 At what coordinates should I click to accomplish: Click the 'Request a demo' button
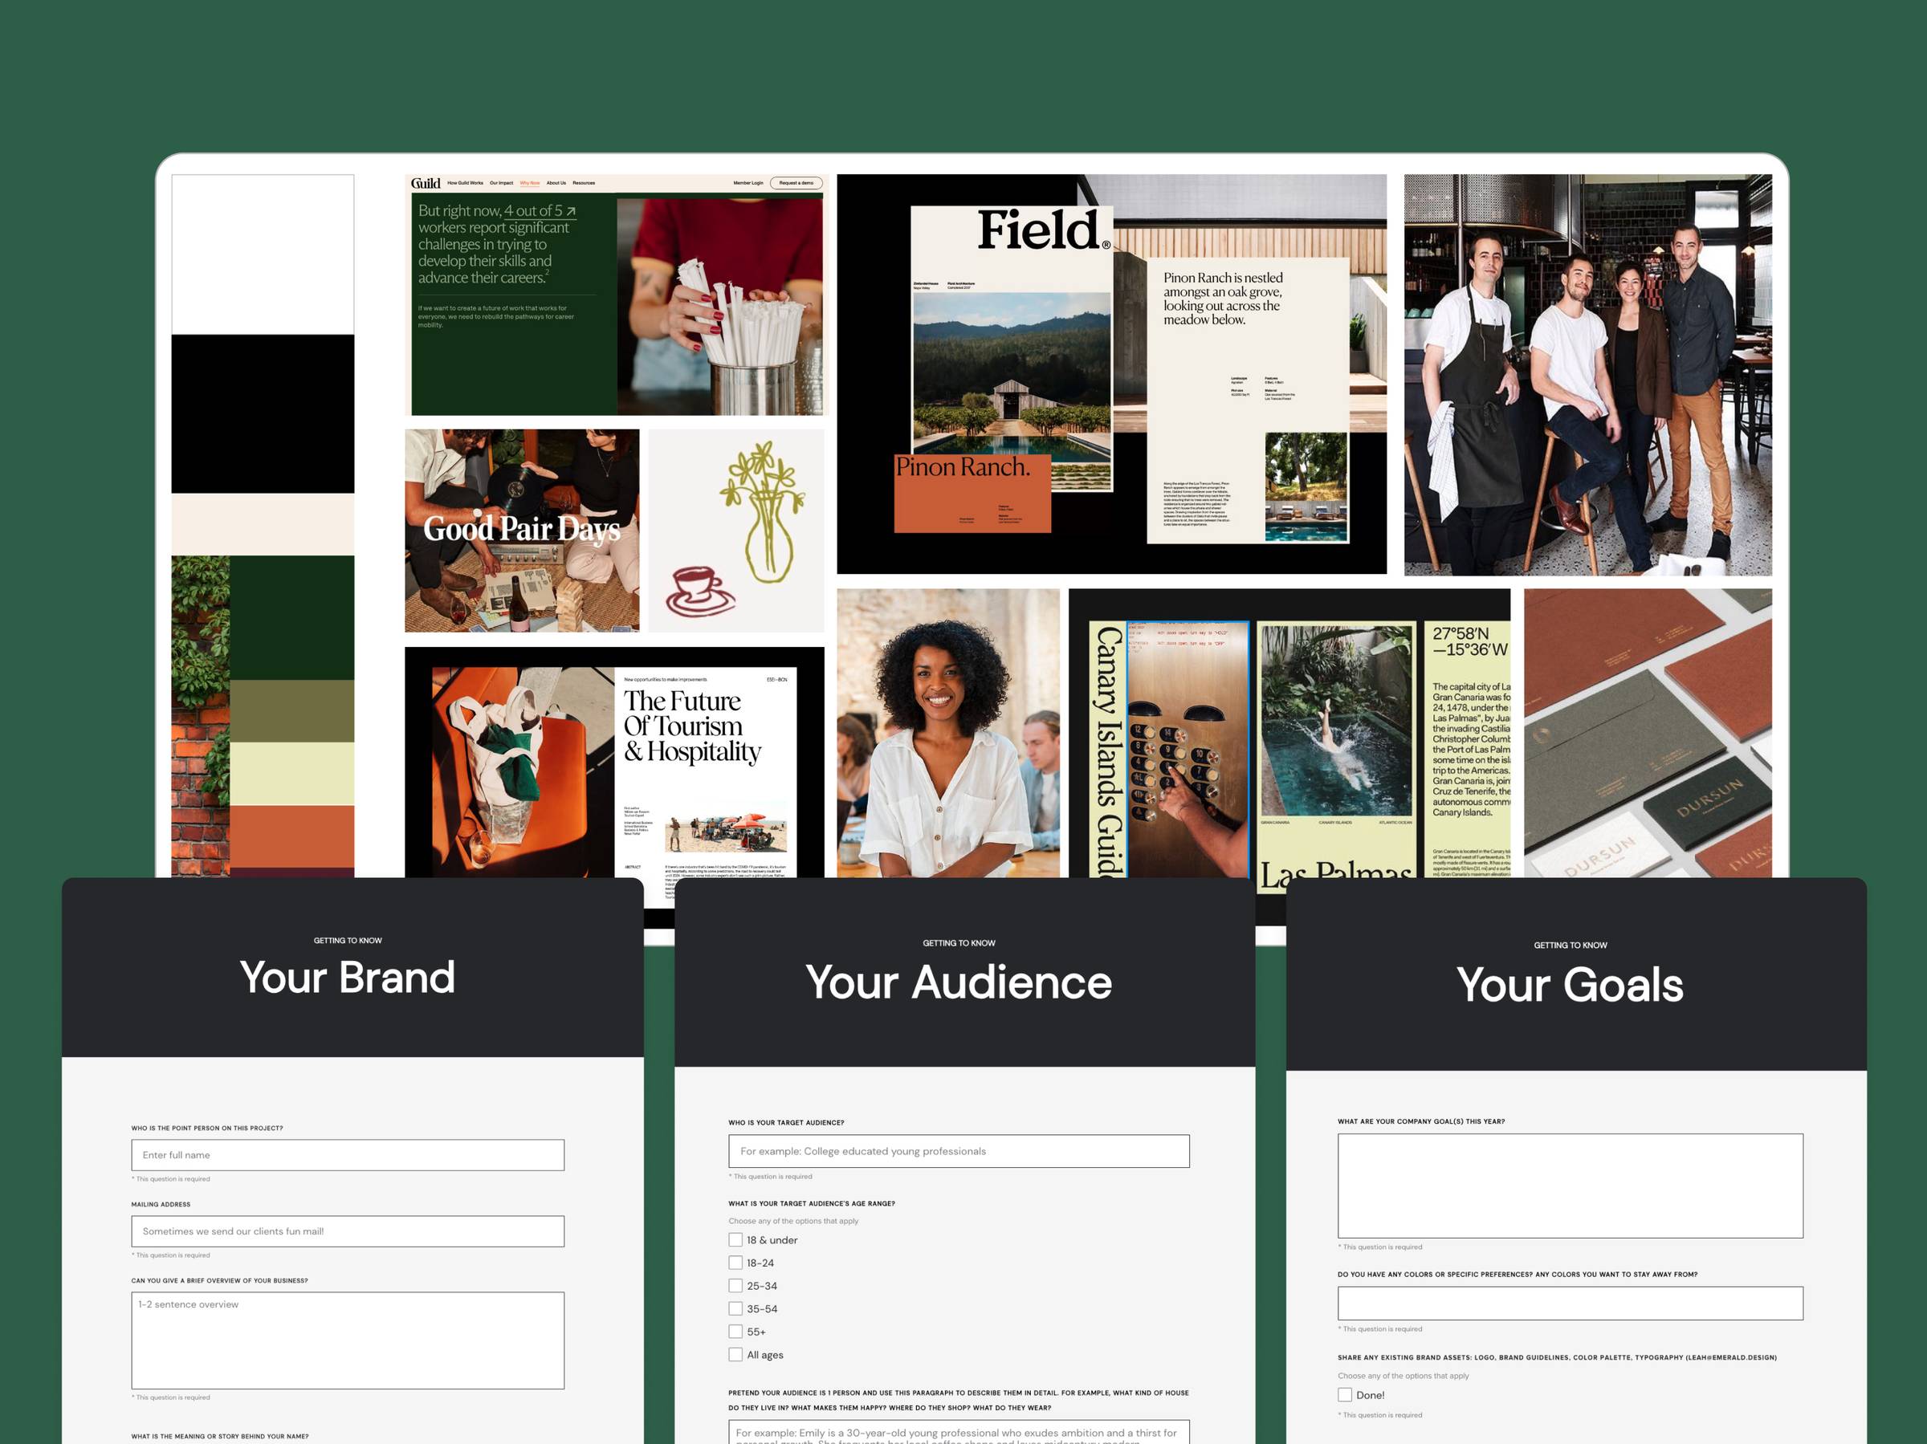point(796,184)
